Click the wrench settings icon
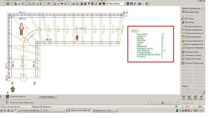The height and width of the screenshot is (118, 211). point(135,4)
